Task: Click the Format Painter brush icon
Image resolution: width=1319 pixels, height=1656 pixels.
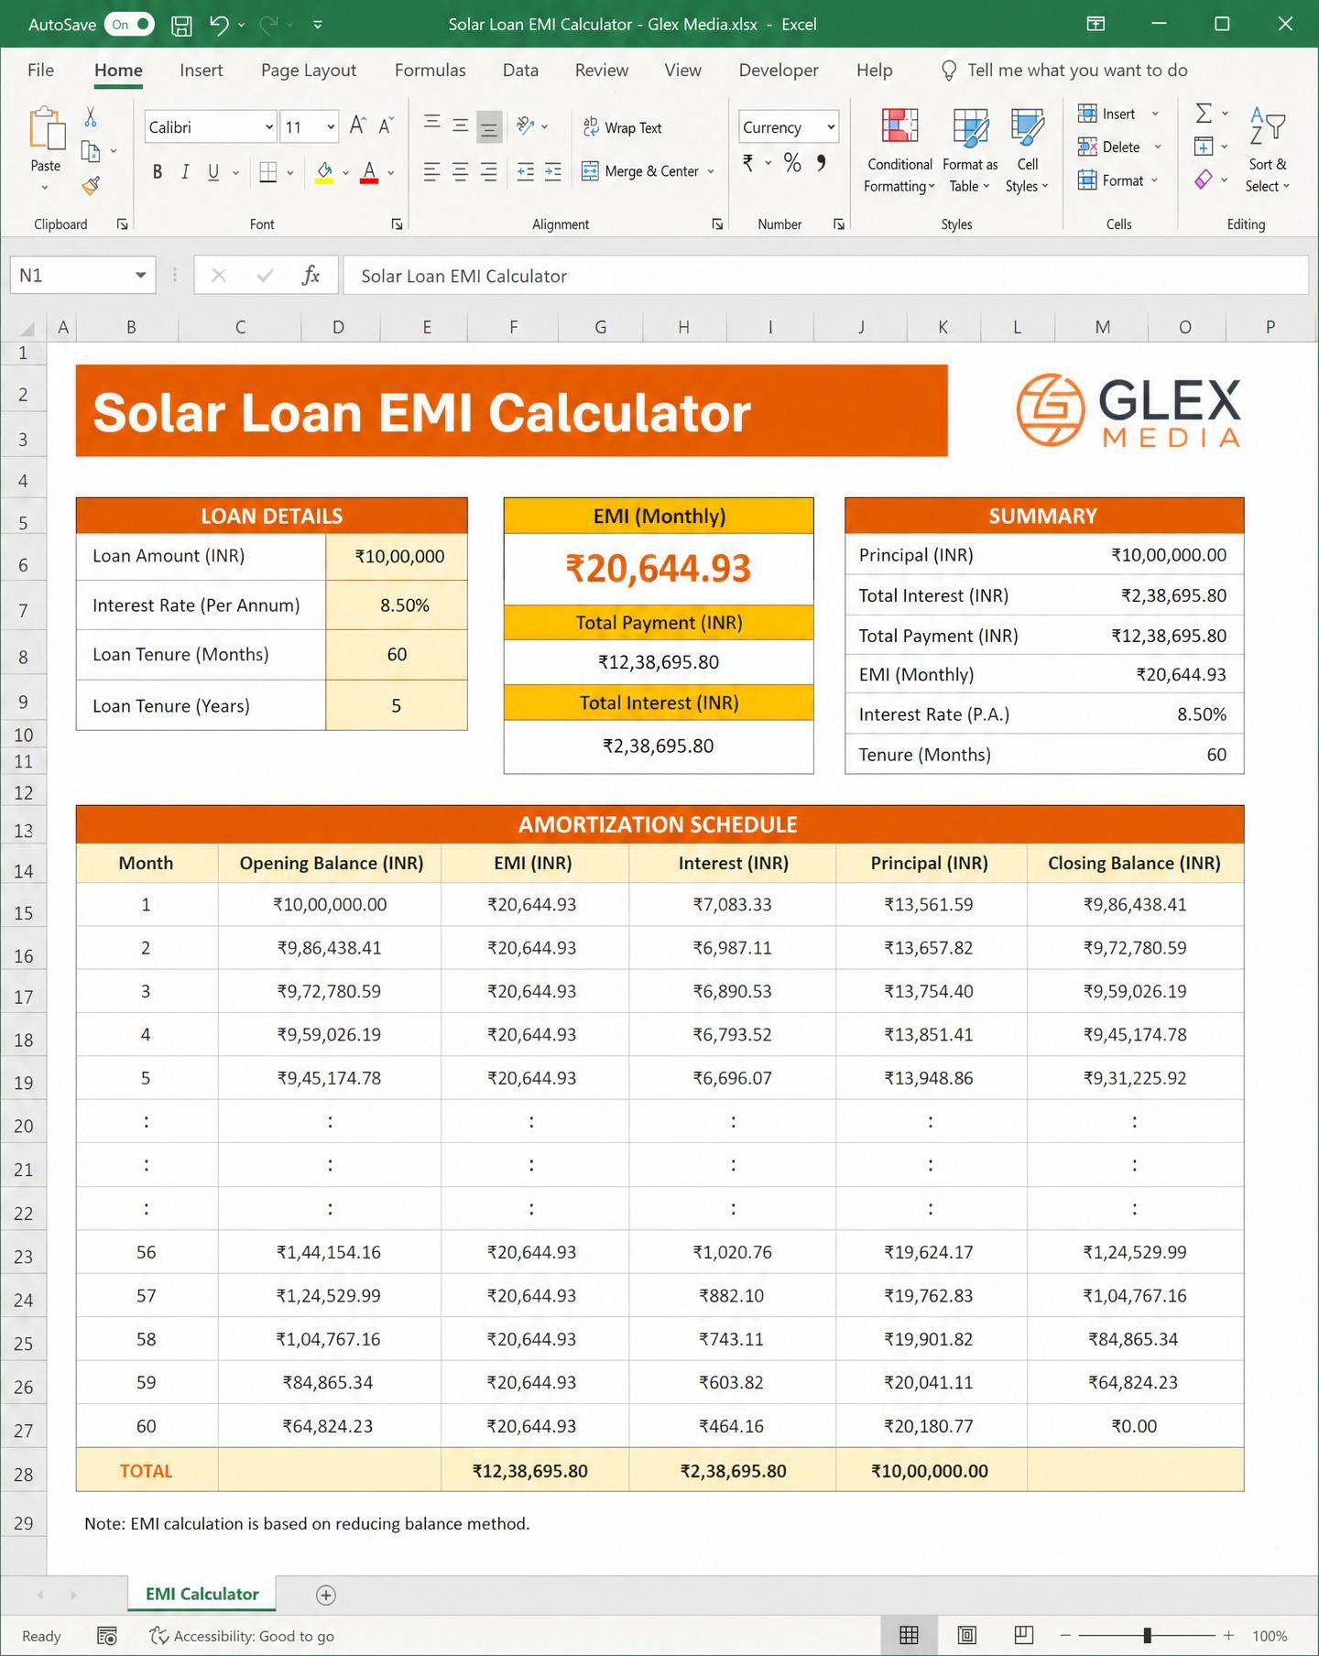Action: click(90, 186)
